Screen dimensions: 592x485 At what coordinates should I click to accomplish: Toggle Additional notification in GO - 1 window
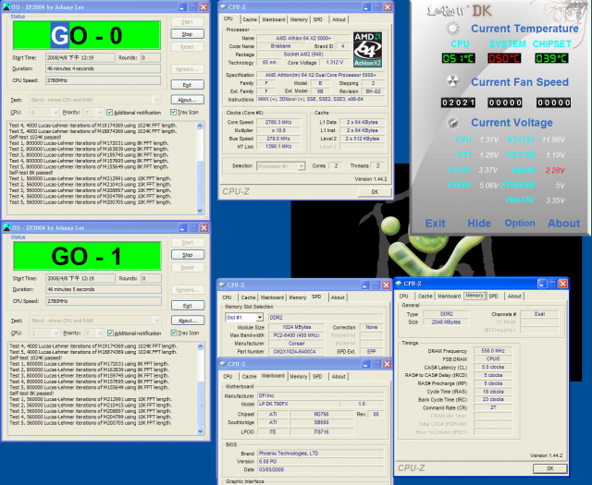[x=110, y=333]
